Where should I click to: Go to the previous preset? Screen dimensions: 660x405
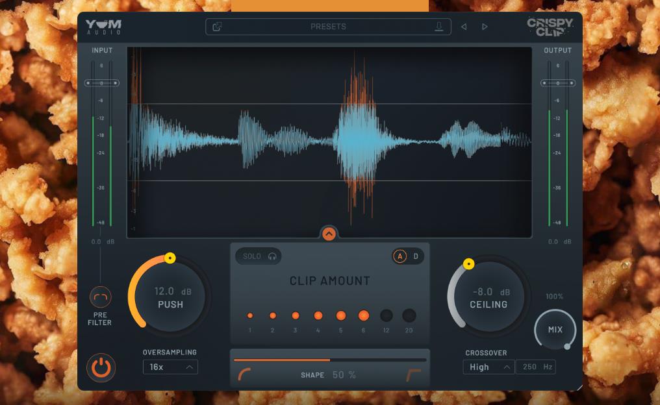tap(464, 27)
